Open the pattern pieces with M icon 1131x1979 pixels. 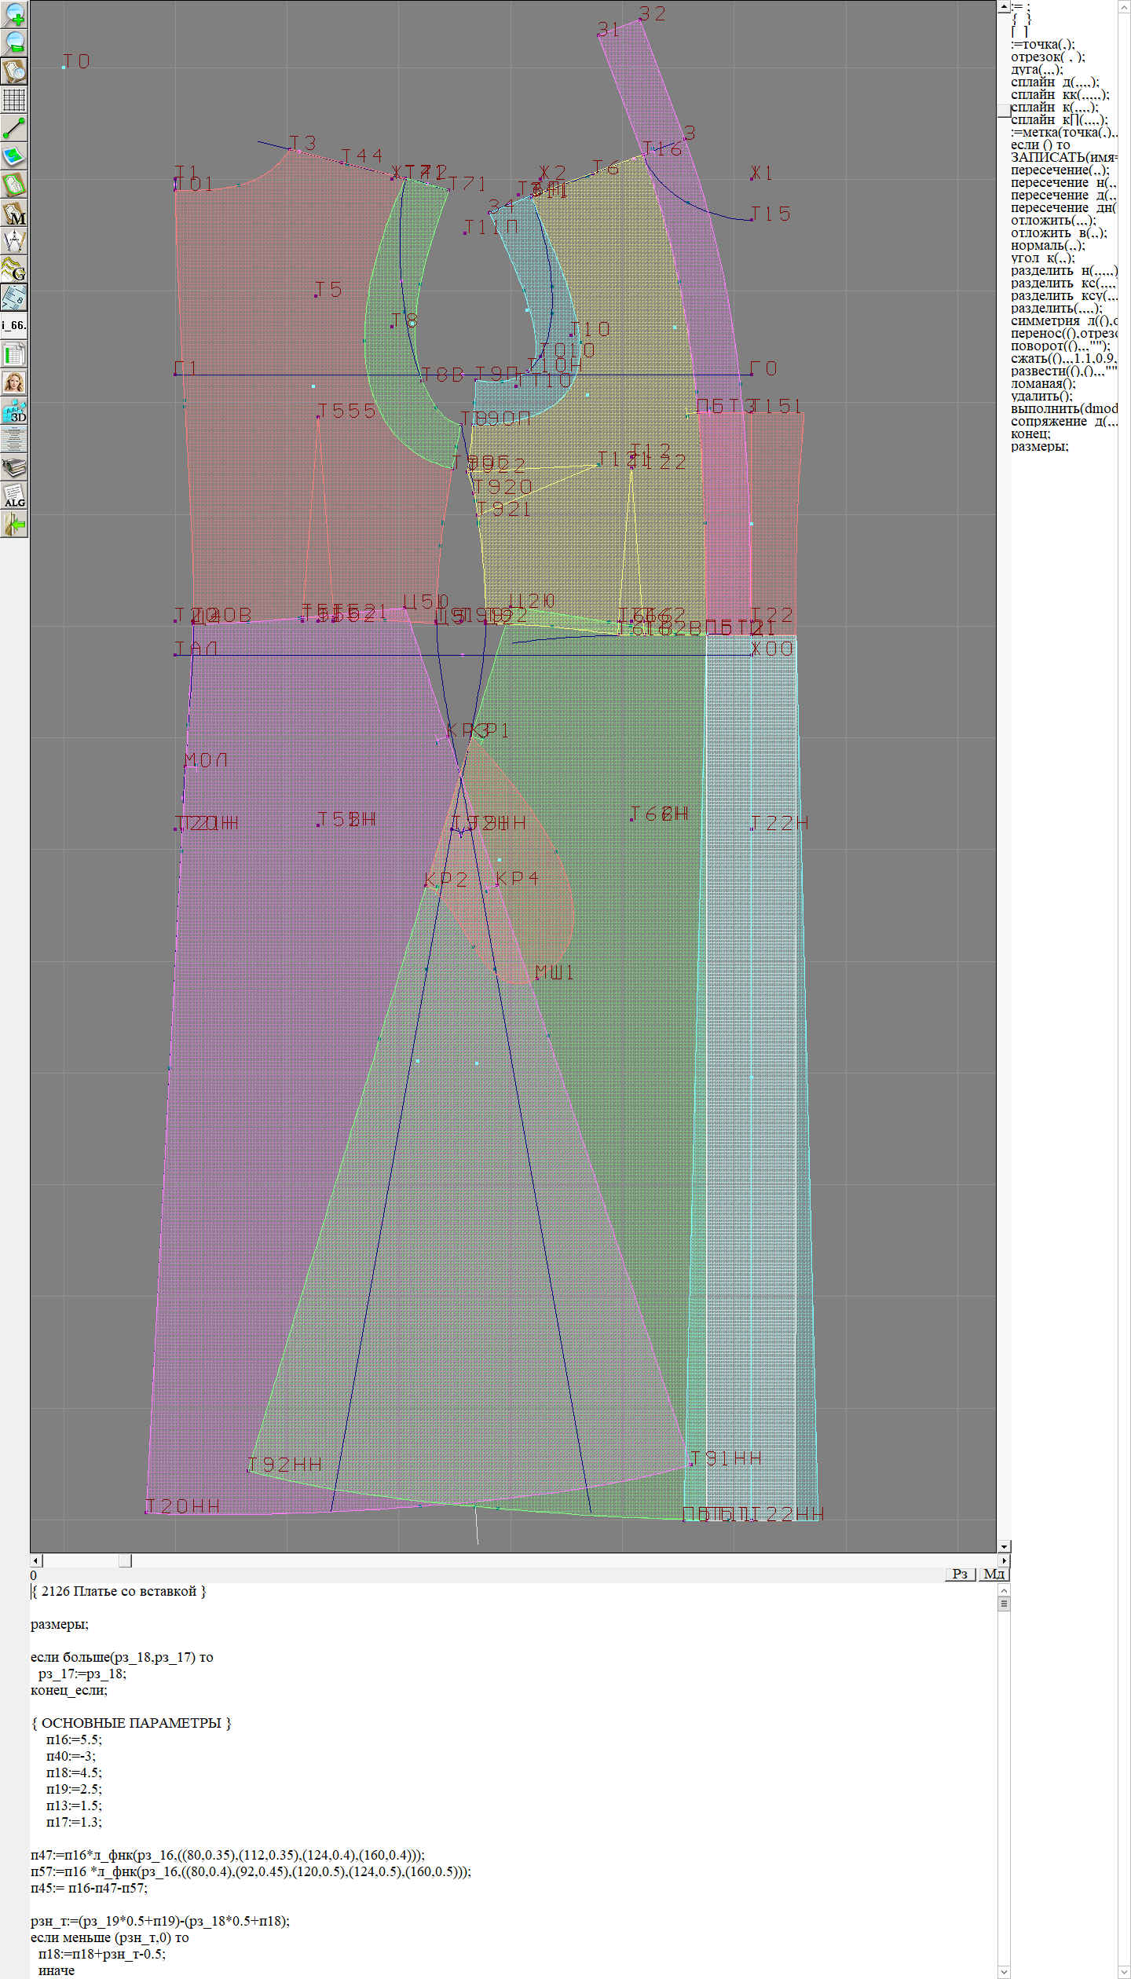14,213
